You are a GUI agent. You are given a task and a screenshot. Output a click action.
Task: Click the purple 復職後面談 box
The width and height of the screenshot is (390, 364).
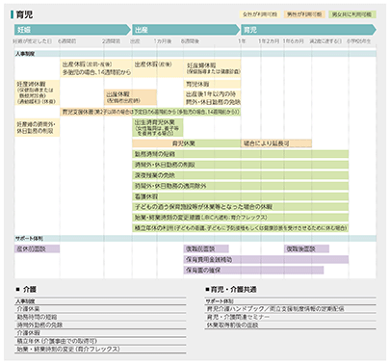(x=306, y=248)
